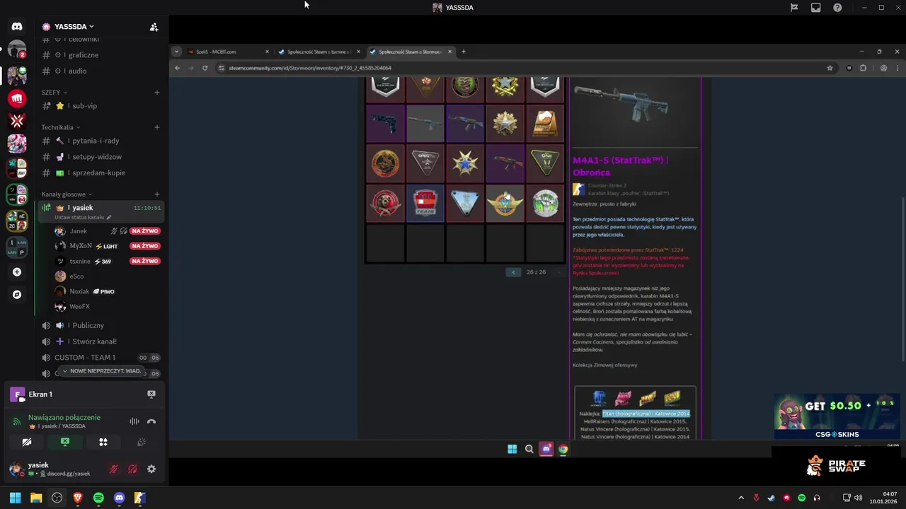906x509 pixels.
Task: Open Discover servers compass icon
Action: pyautogui.click(x=17, y=295)
